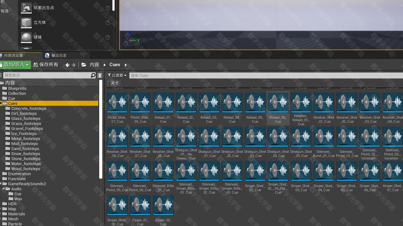Click the 搜索 Cues asset search field
Viewport: 403px width, 226px height.
pos(264,75)
